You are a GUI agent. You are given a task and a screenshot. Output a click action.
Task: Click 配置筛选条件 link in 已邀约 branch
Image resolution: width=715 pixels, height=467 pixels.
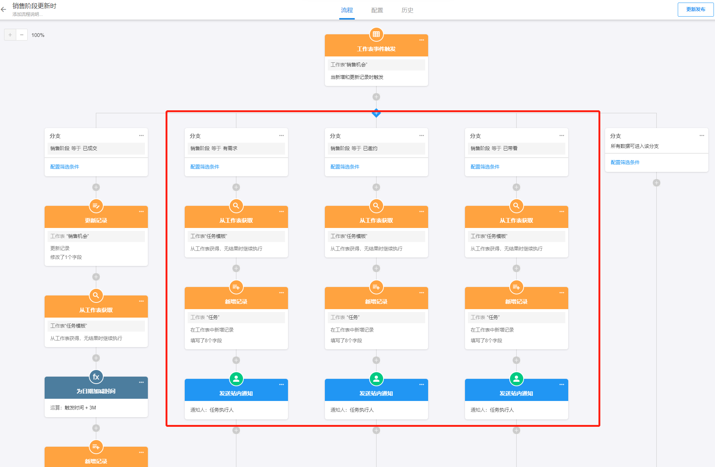[x=345, y=167]
